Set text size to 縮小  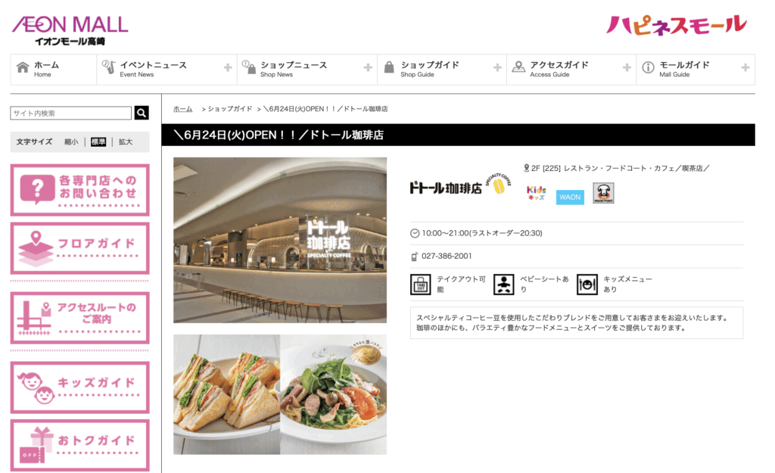point(71,142)
